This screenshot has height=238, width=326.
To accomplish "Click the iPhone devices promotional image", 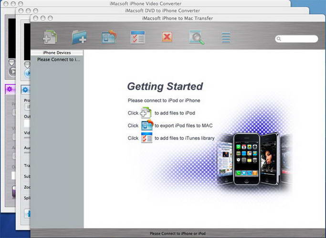I will coord(253,159).
